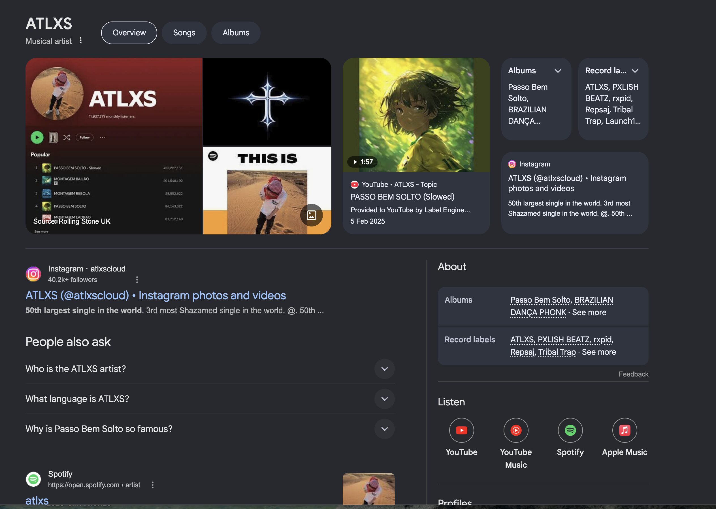Open the three-dot menu beside Musical artist
716x509 pixels.
[x=80, y=41]
